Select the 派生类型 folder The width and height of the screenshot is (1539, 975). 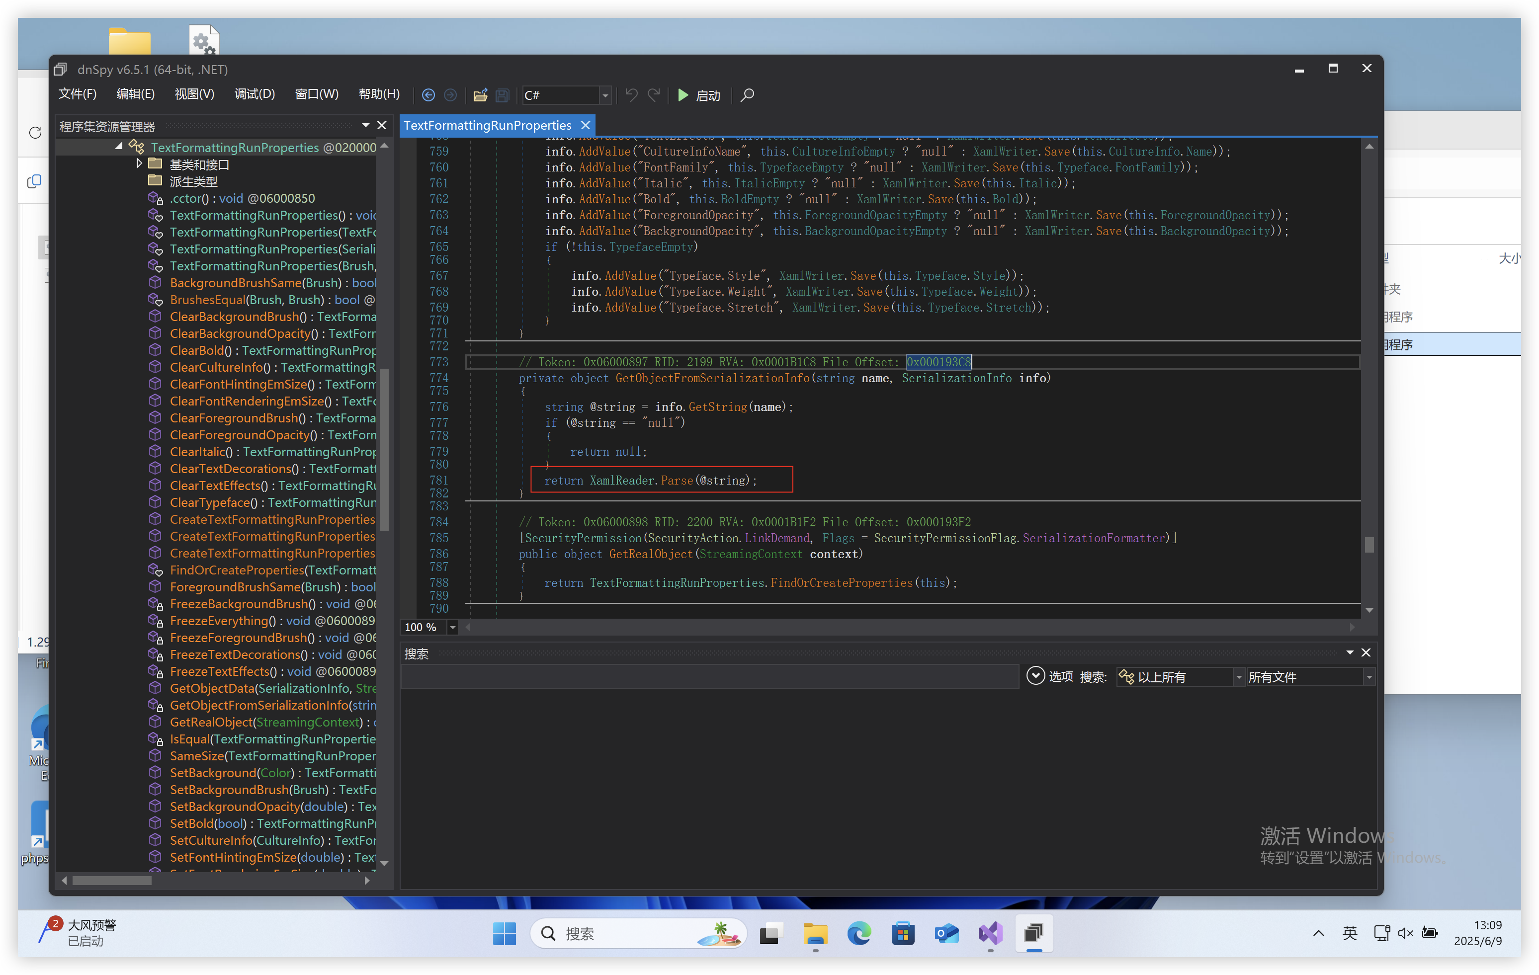click(193, 181)
